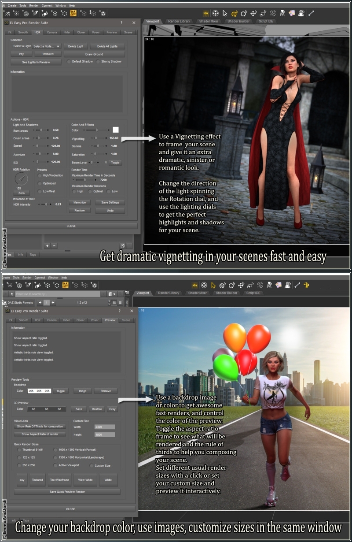Click the Tex+Wireframe preview button
Image resolution: width=352 pixels, height=542 pixels.
59,480
